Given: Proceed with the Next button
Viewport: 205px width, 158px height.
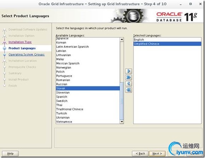Looking at the screenshot, I should tap(157, 153).
